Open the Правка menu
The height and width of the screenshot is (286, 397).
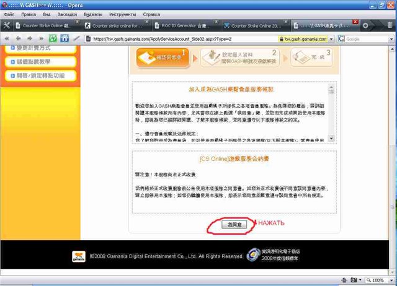29,14
